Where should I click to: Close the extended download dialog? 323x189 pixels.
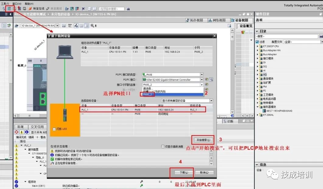point(214,36)
